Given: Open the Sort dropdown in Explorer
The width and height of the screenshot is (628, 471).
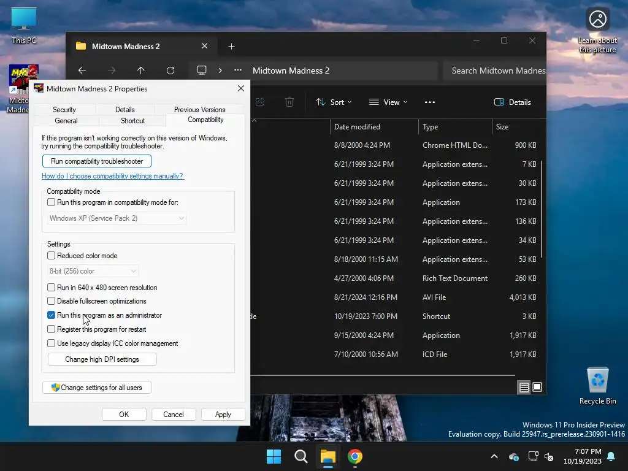Looking at the screenshot, I should (x=334, y=102).
